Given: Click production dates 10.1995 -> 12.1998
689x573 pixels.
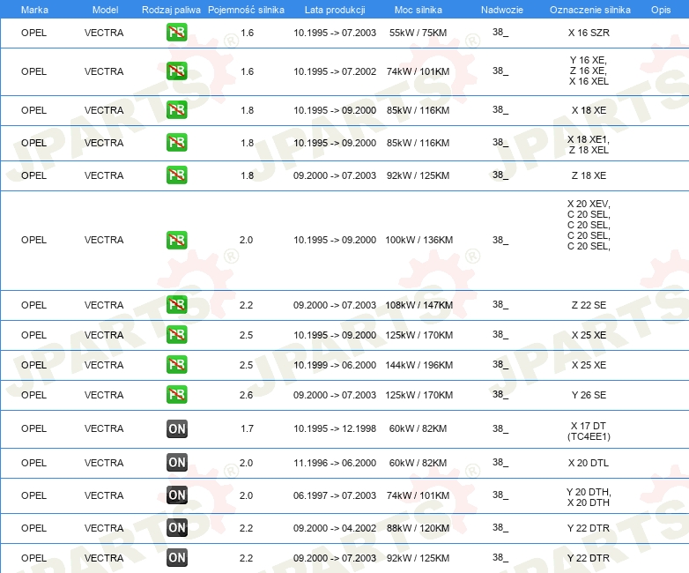Looking at the screenshot, I should point(335,428).
